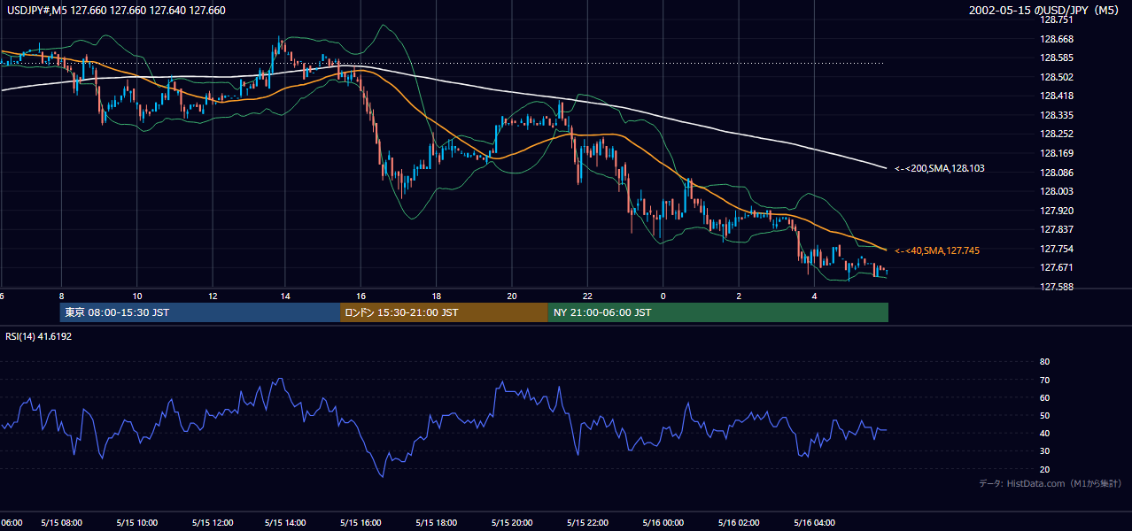Click hour tick 14 below price chart
The image size is (1132, 531).
(x=285, y=296)
